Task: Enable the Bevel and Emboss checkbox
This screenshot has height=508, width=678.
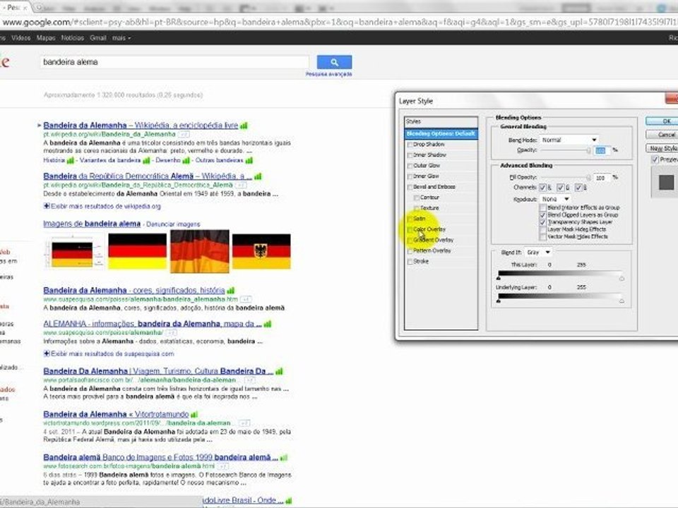Action: click(410, 187)
